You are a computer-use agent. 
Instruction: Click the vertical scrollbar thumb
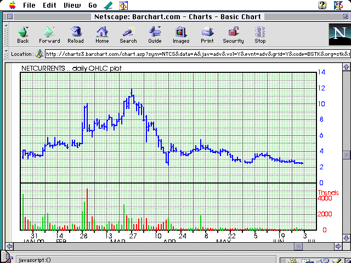point(346,155)
